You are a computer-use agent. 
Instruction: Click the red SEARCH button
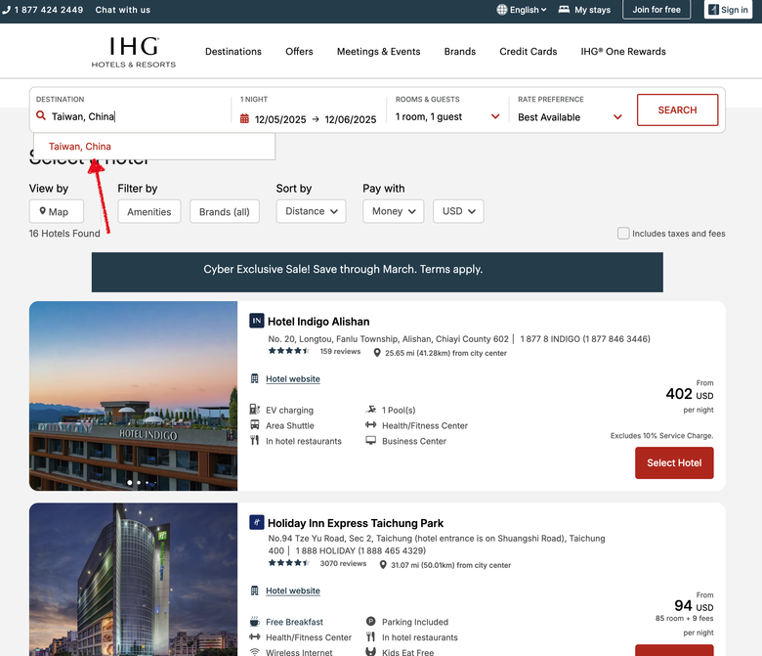coord(677,109)
